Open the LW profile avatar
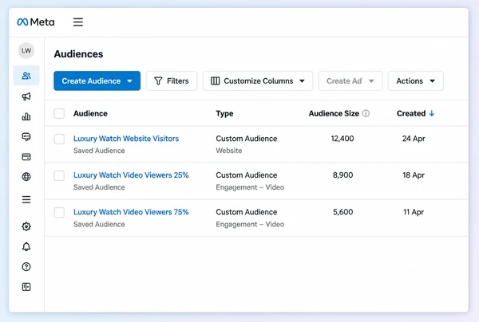 [26, 51]
